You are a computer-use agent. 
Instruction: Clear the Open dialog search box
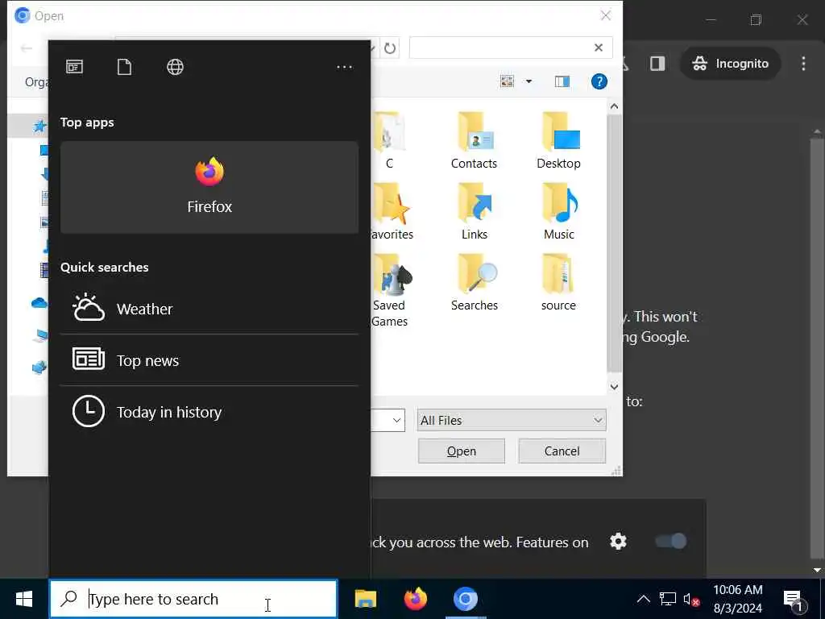599,48
